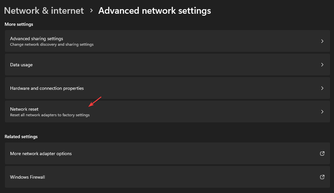Screen dimensions: 334x193
Task: Go back to Network & internet breadcrumb
Action: [x=44, y=11]
